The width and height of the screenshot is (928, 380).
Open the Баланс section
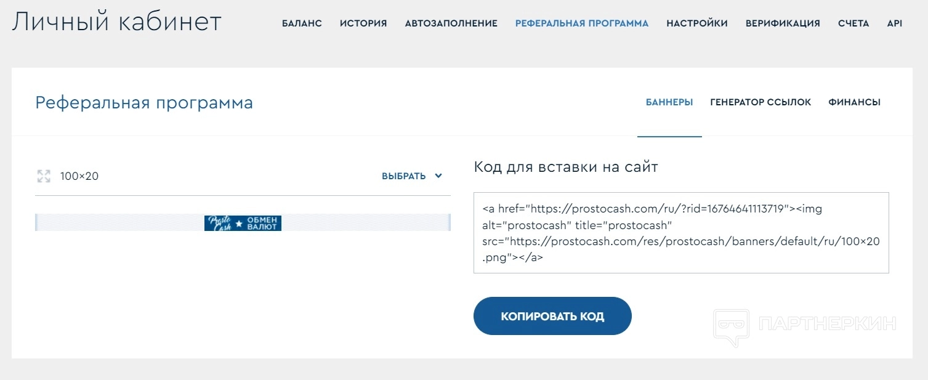(302, 23)
